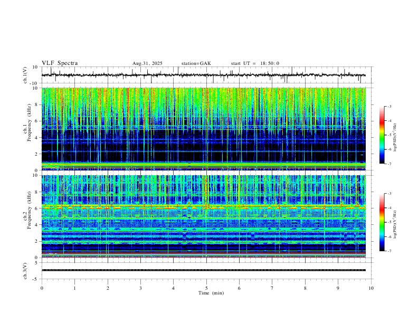Click the station=GAK label
The image size is (418, 323).
click(196, 63)
